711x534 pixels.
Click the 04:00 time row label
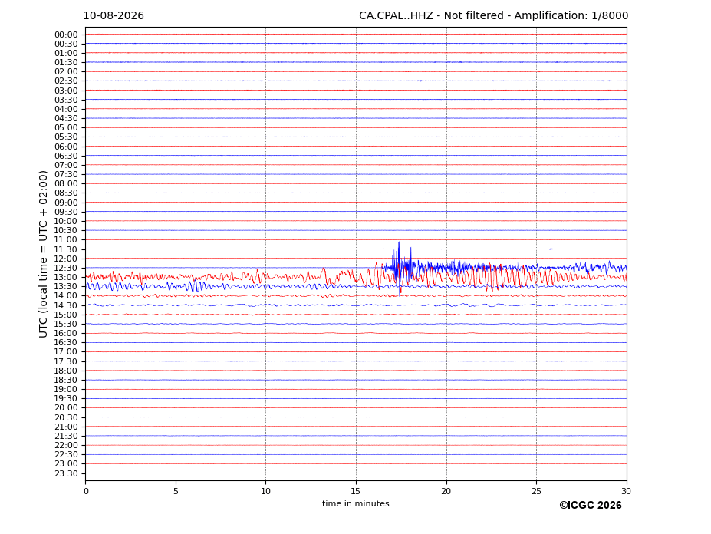(66, 110)
